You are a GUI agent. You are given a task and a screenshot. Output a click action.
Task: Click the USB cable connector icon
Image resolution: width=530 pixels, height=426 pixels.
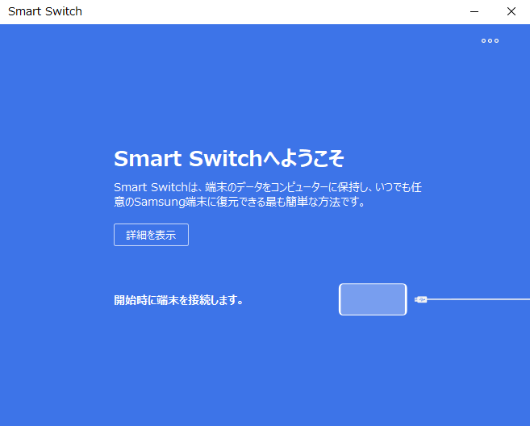click(x=421, y=299)
